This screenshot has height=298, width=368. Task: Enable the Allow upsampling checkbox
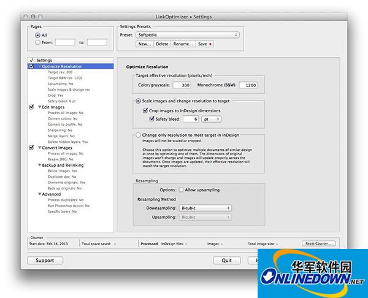click(181, 190)
